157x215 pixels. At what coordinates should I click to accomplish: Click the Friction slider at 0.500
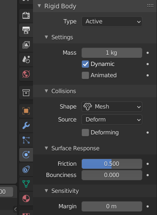(112, 164)
